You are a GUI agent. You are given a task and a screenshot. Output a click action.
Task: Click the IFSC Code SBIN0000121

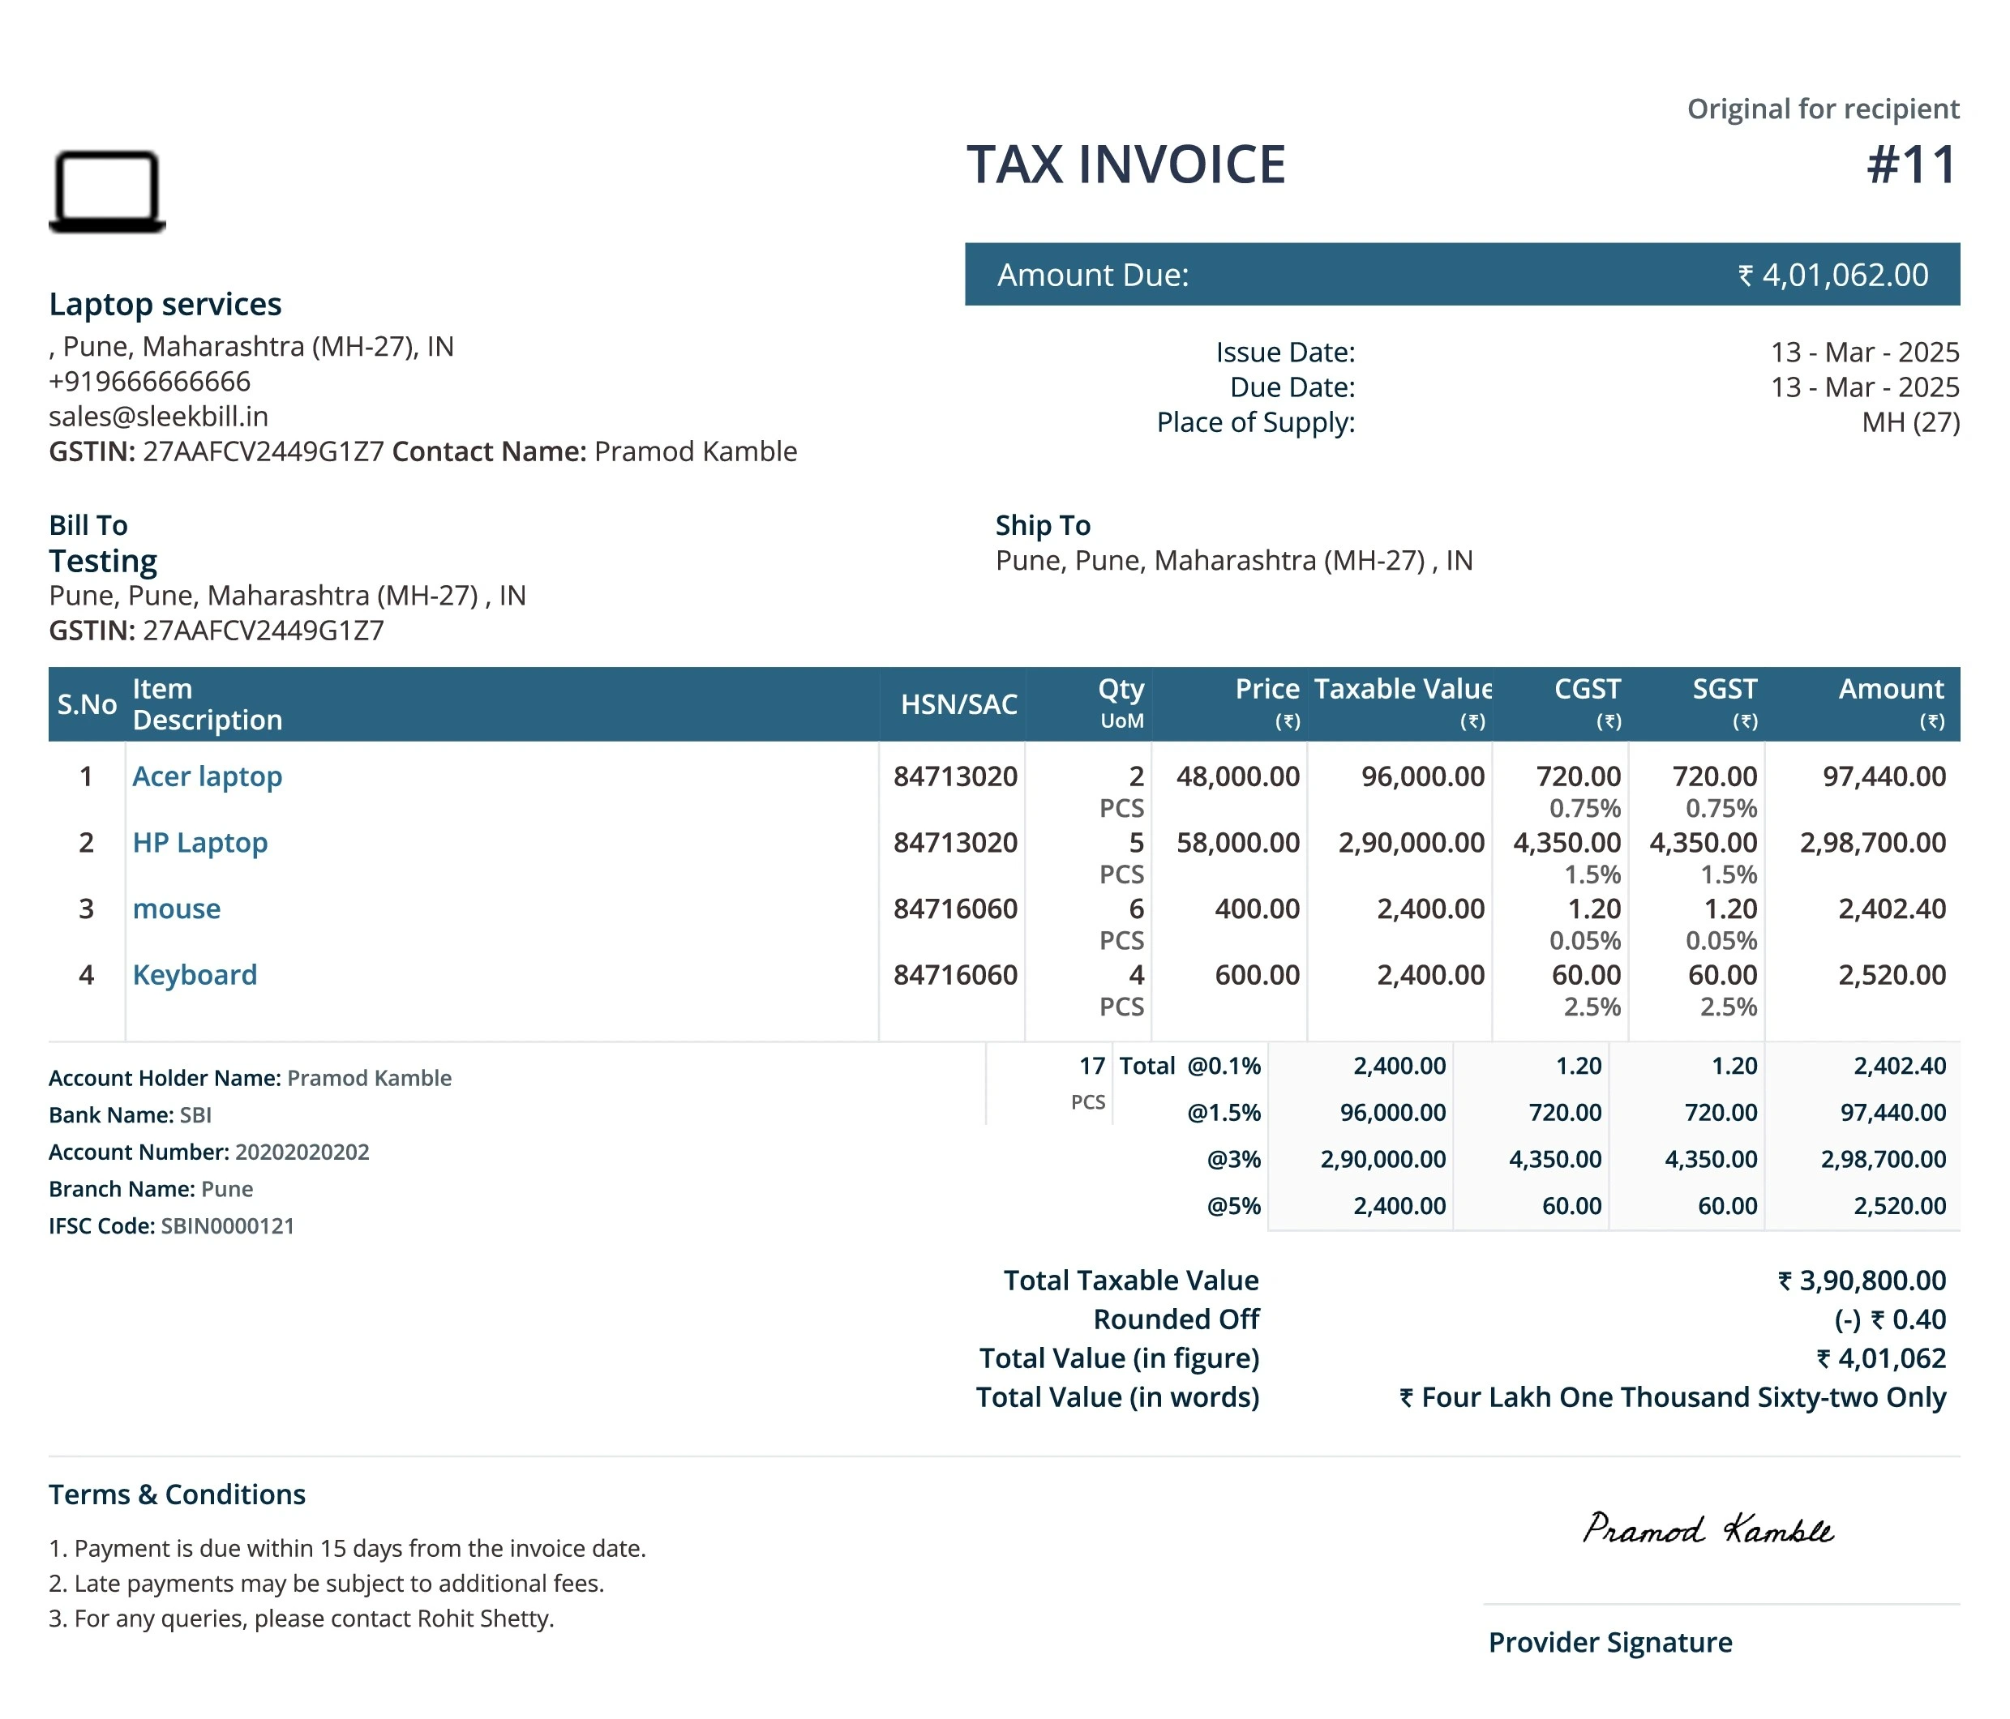172,1226
